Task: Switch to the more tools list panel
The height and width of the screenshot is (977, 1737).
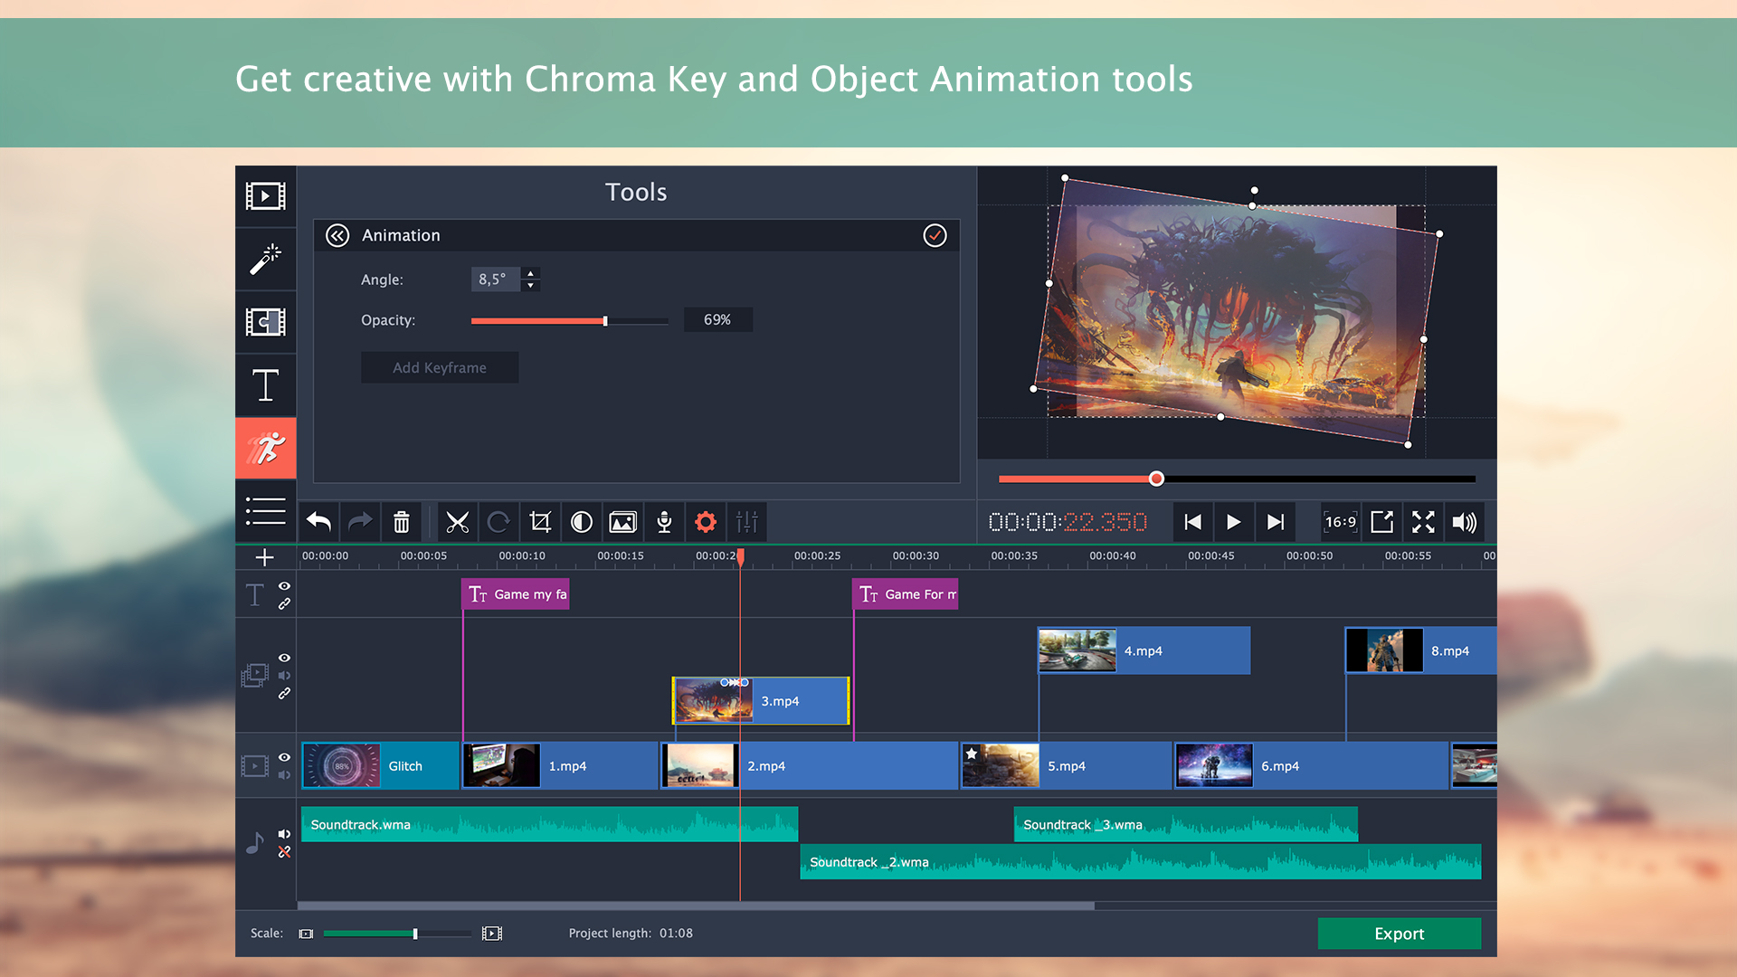Action: point(265,511)
